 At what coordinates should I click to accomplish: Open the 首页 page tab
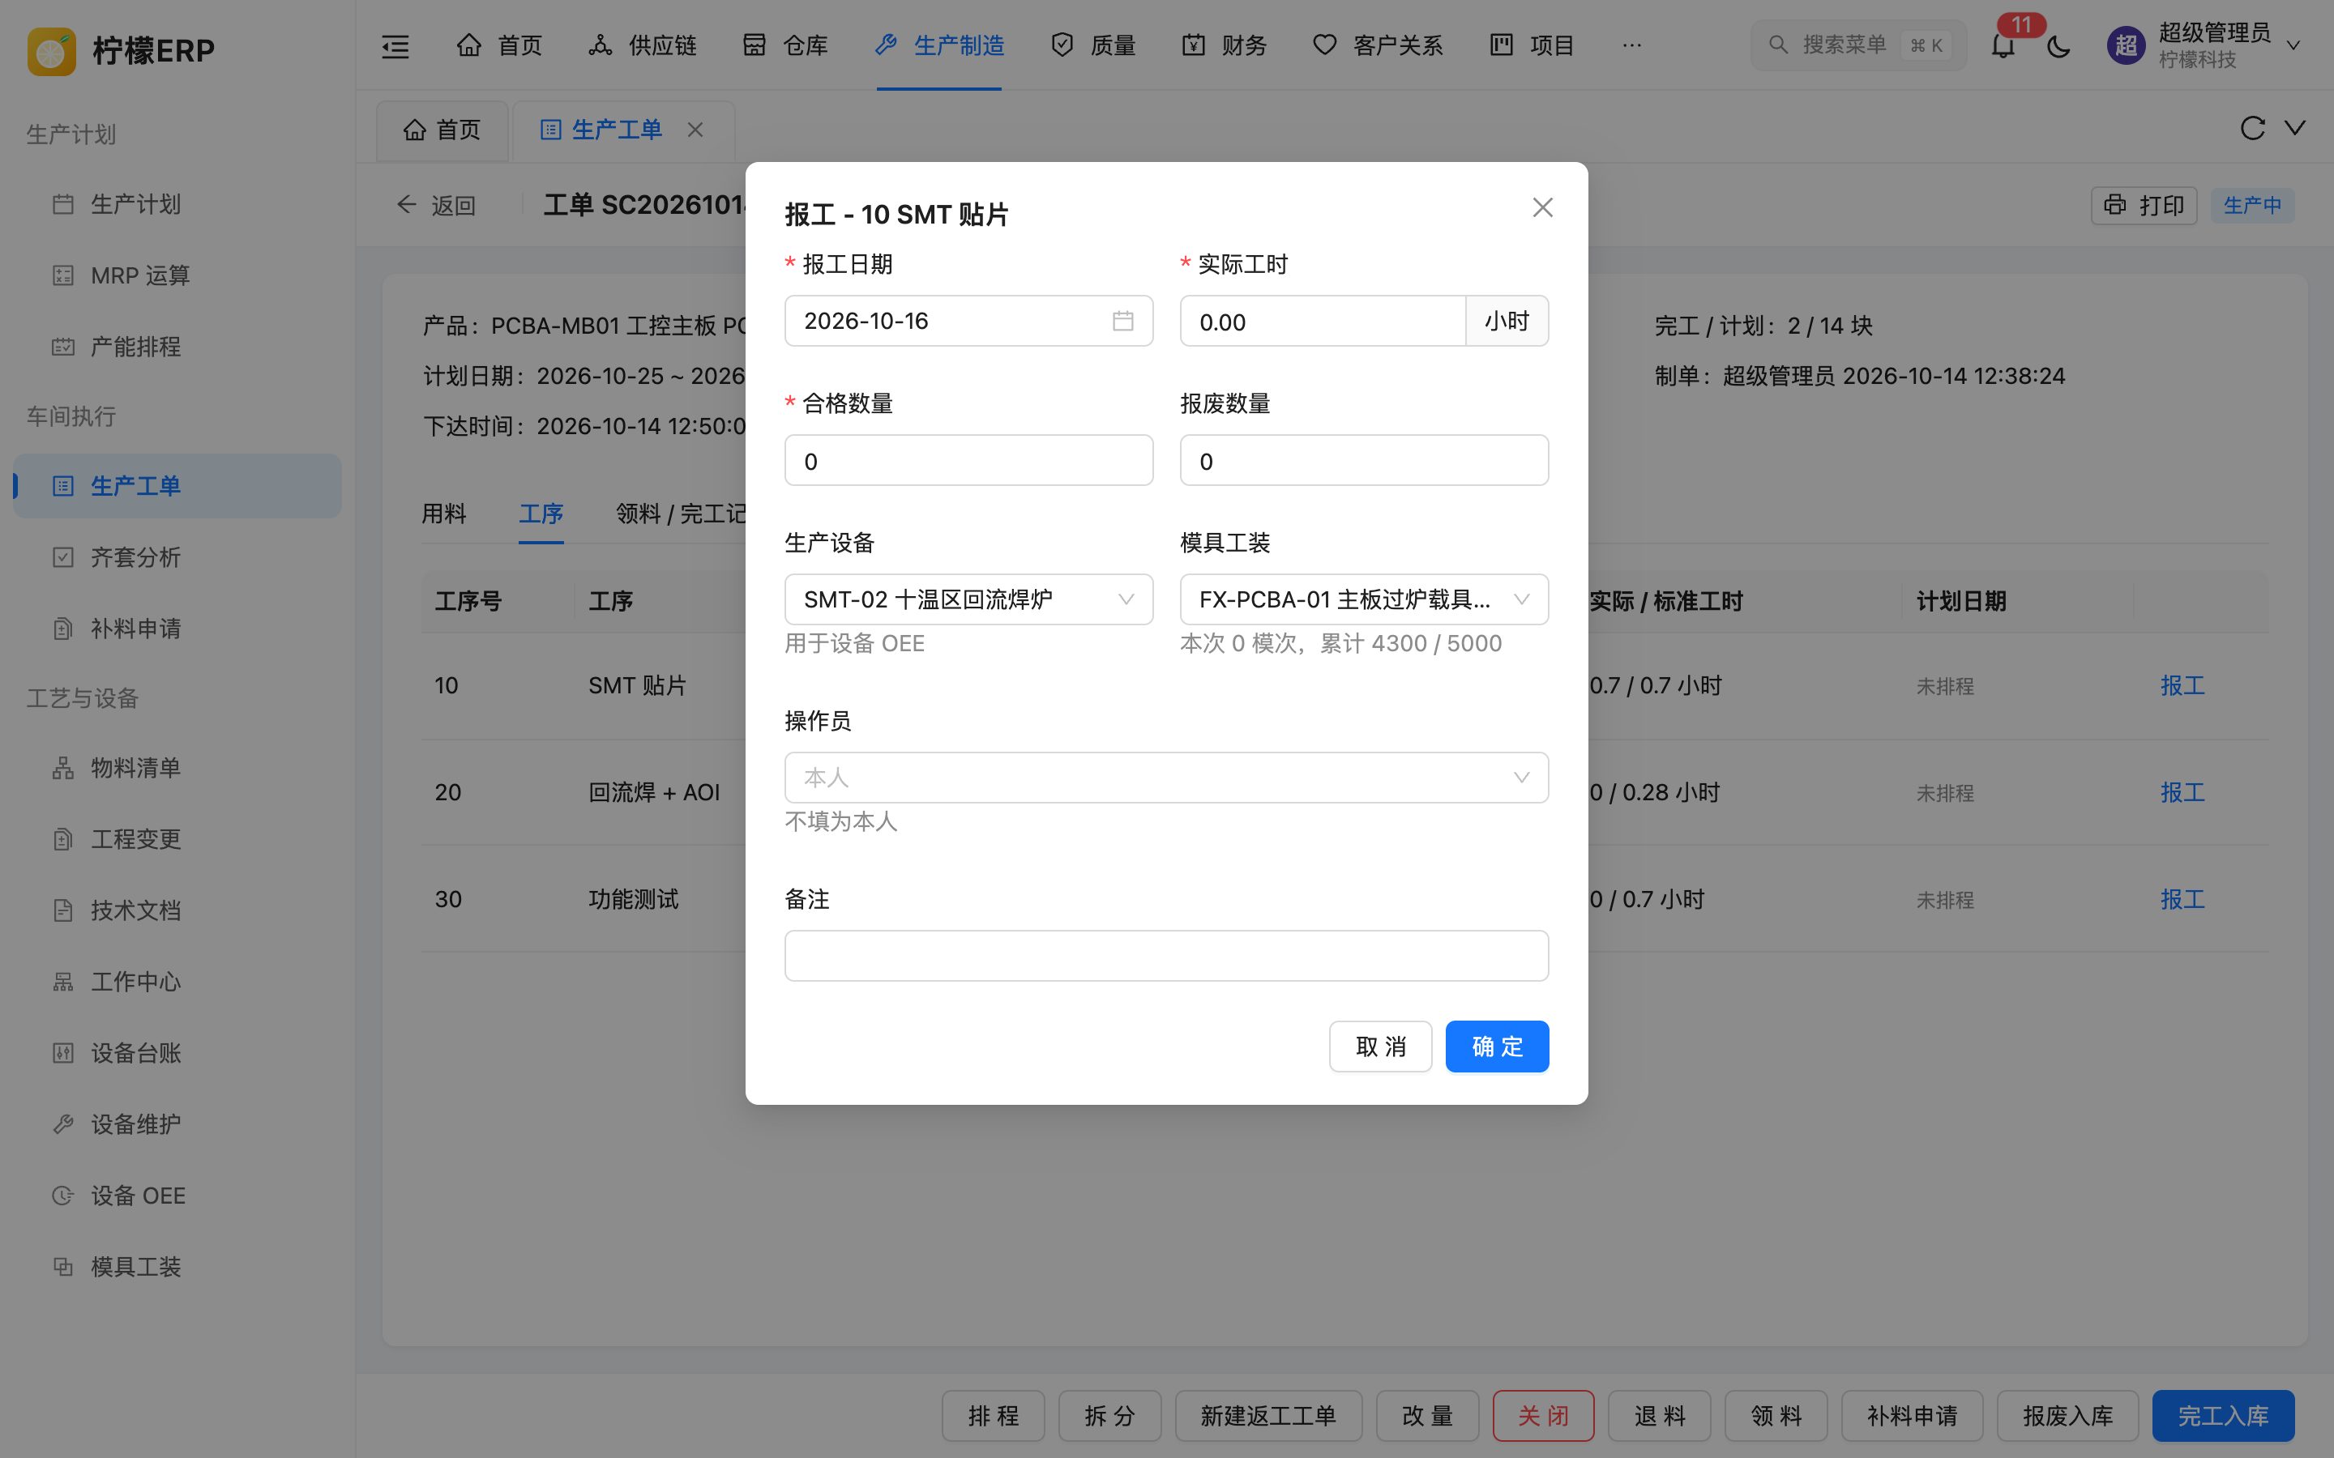[x=442, y=130]
